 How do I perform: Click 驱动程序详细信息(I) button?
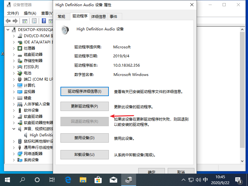(85, 91)
